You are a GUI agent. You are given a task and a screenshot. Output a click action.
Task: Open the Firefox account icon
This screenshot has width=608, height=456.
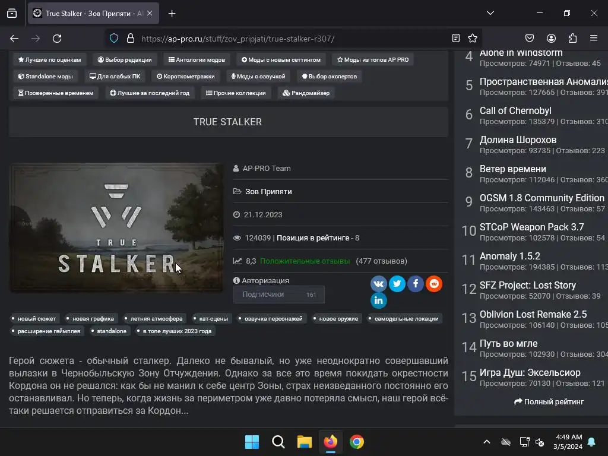click(x=551, y=38)
